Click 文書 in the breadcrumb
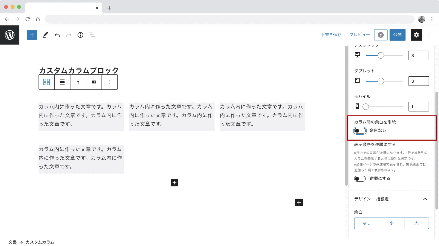The width and height of the screenshot is (439, 246). click(12, 242)
